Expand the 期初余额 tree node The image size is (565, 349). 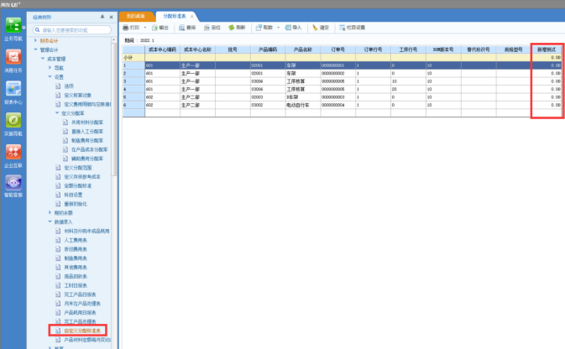(x=50, y=212)
